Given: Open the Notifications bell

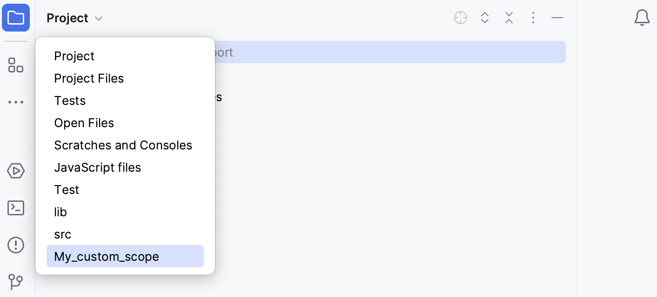Looking at the screenshot, I should tap(642, 18).
